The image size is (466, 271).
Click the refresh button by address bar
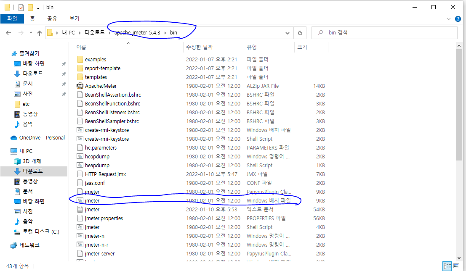(300, 33)
